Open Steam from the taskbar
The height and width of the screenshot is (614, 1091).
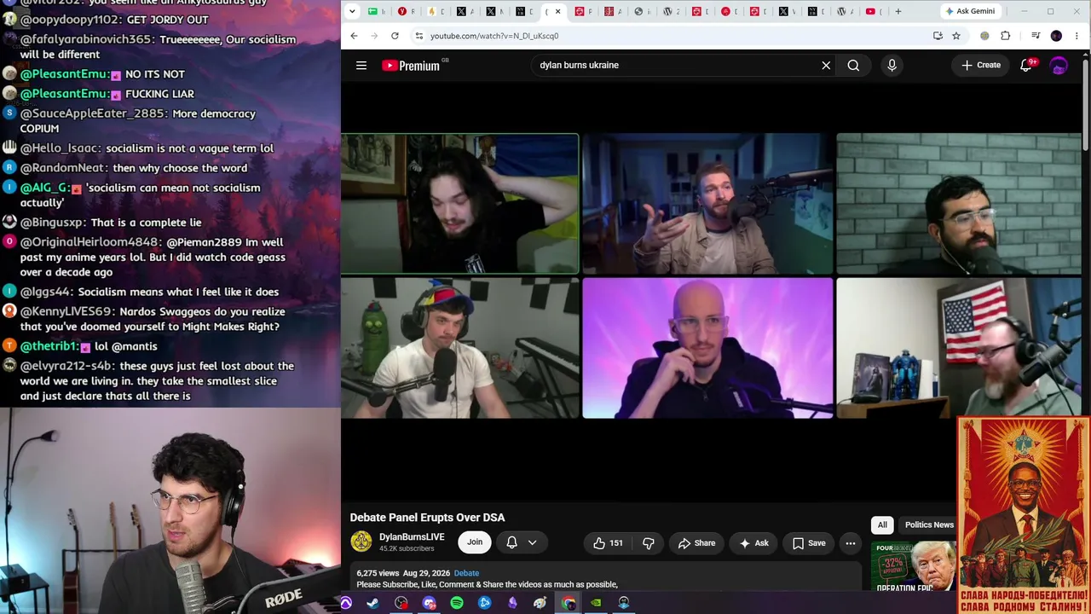click(373, 603)
